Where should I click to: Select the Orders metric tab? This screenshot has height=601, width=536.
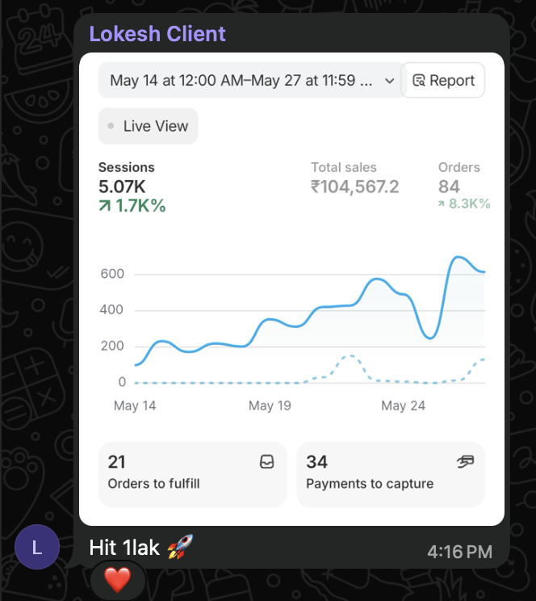464,186
